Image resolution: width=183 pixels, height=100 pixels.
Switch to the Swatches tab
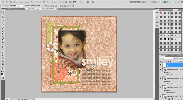(169, 10)
